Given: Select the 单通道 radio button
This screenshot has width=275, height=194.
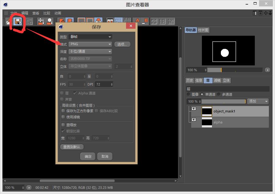Looking at the screenshot, I should click(x=202, y=94).
